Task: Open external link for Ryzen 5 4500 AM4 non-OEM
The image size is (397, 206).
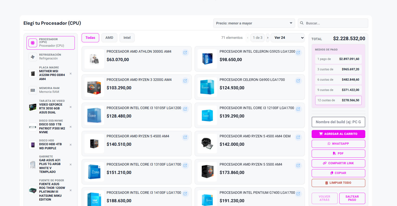Action: 185,137
